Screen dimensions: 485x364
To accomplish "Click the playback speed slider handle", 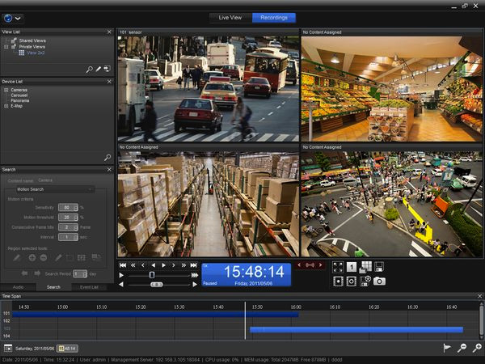I will click(x=151, y=275).
